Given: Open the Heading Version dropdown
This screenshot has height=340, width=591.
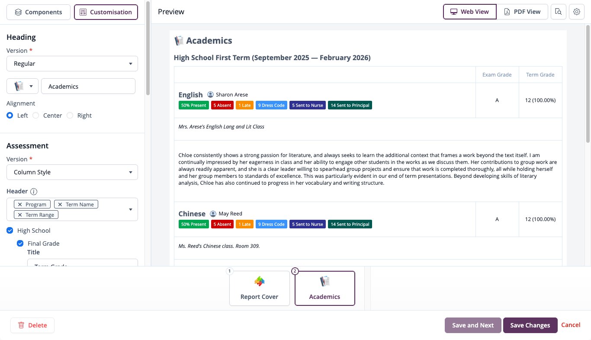Looking at the screenshot, I should point(72,64).
